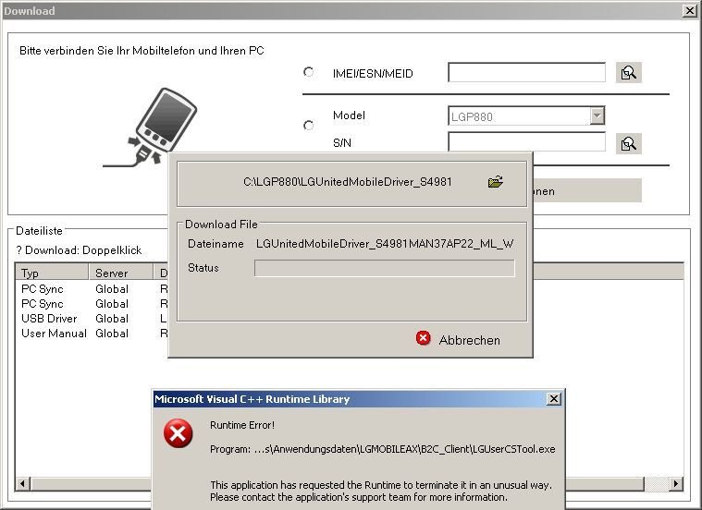Close the Visual C++ Runtime Library dialog
The height and width of the screenshot is (510, 702).
(x=554, y=398)
